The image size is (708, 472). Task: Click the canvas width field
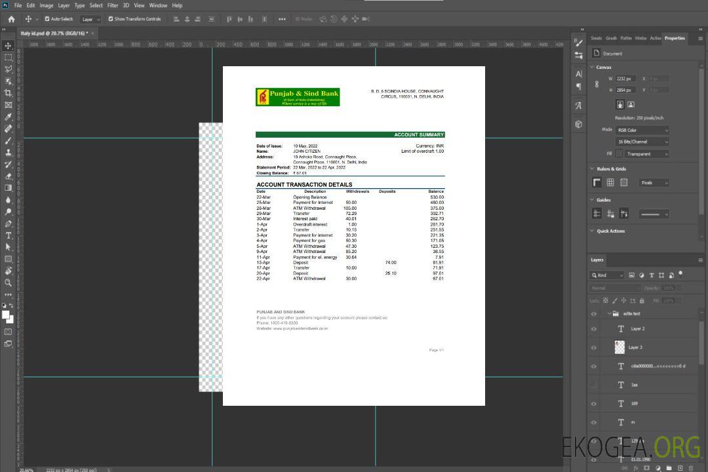(x=625, y=79)
